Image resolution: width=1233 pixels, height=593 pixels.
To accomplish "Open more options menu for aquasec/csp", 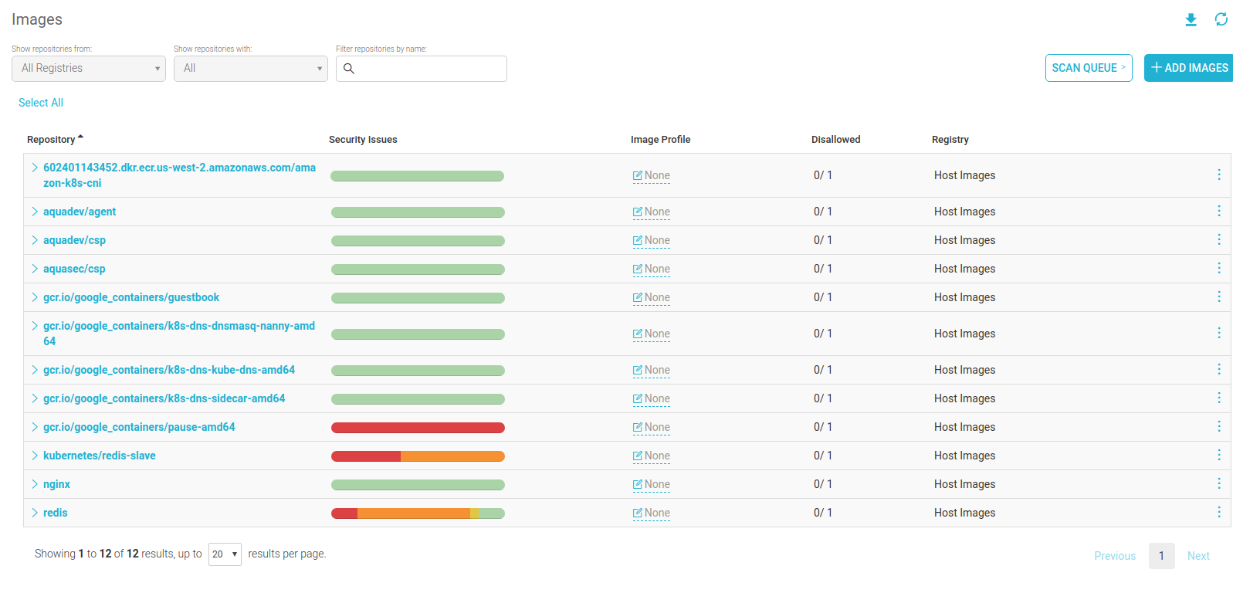I will 1219,268.
